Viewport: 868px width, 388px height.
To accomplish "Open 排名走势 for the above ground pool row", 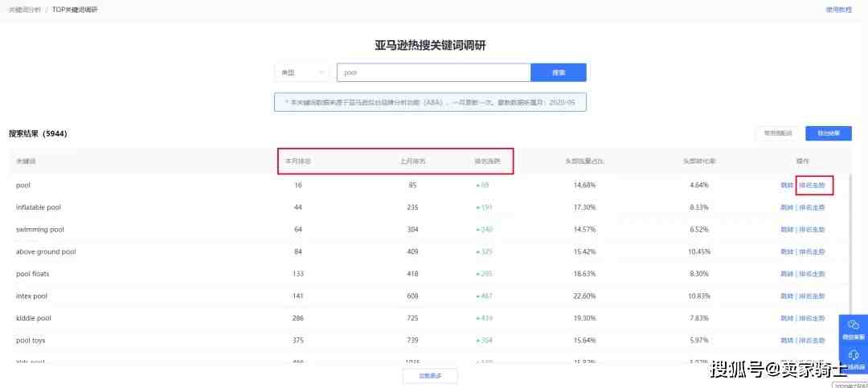I will pos(812,252).
